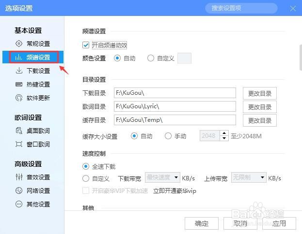302x234 pixels.
Task: Select 自动 radio for 颜色设置
Action: point(117,58)
